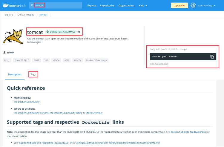Click the PowerPC 64 LE tag chip

(x=22, y=60)
